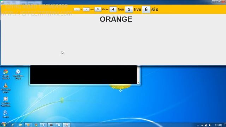Click the button numbered 4

(113, 10)
